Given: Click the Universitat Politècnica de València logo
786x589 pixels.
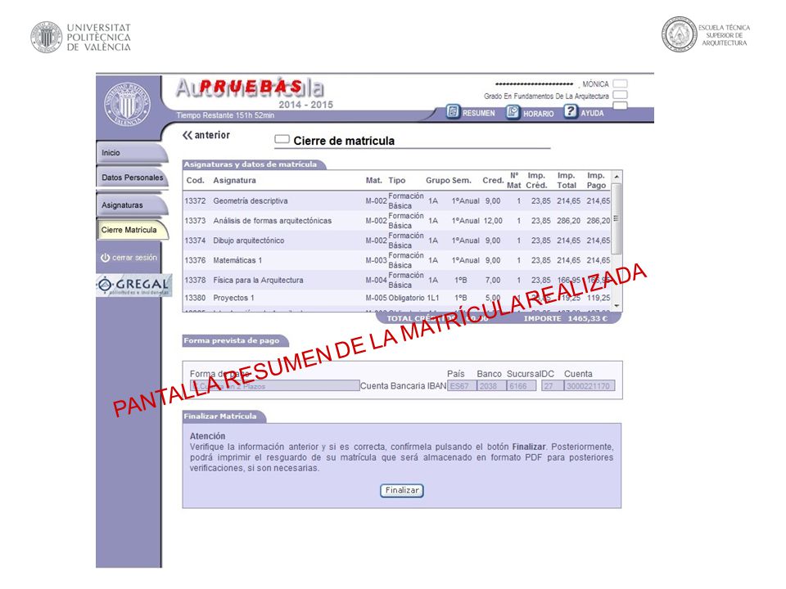Looking at the screenshot, I should 81,37.
